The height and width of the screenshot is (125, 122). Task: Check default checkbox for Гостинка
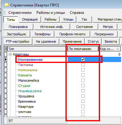83,65
